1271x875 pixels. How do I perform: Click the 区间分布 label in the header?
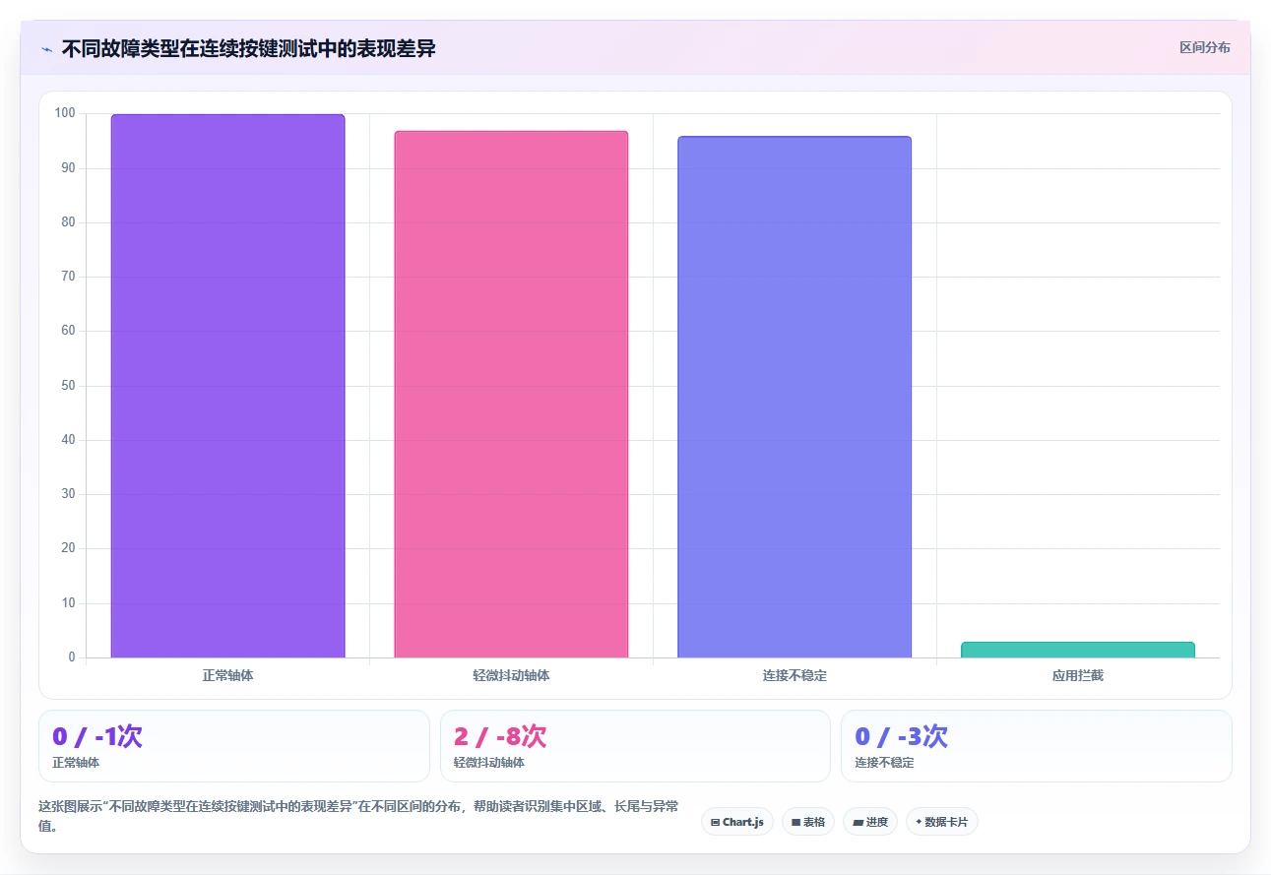1204,47
